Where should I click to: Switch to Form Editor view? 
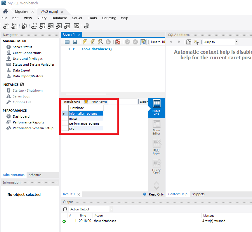click(x=157, y=128)
